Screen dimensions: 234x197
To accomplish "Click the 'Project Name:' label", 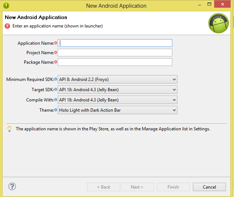I will [x=40, y=53].
